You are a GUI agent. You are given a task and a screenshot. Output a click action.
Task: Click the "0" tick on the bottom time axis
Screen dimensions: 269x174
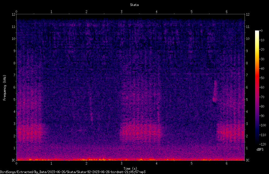point(16,163)
